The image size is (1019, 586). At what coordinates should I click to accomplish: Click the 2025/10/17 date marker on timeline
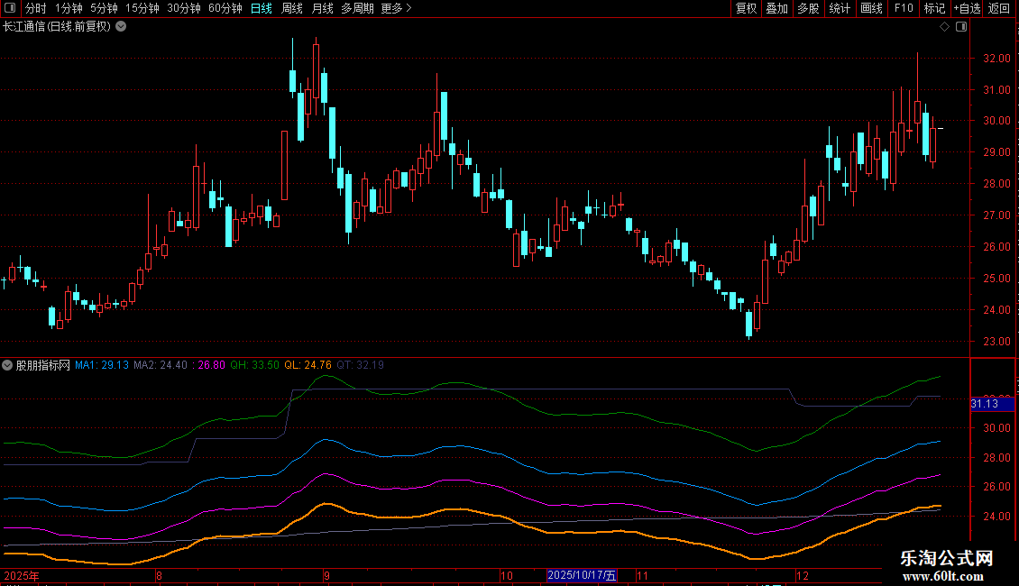point(582,575)
